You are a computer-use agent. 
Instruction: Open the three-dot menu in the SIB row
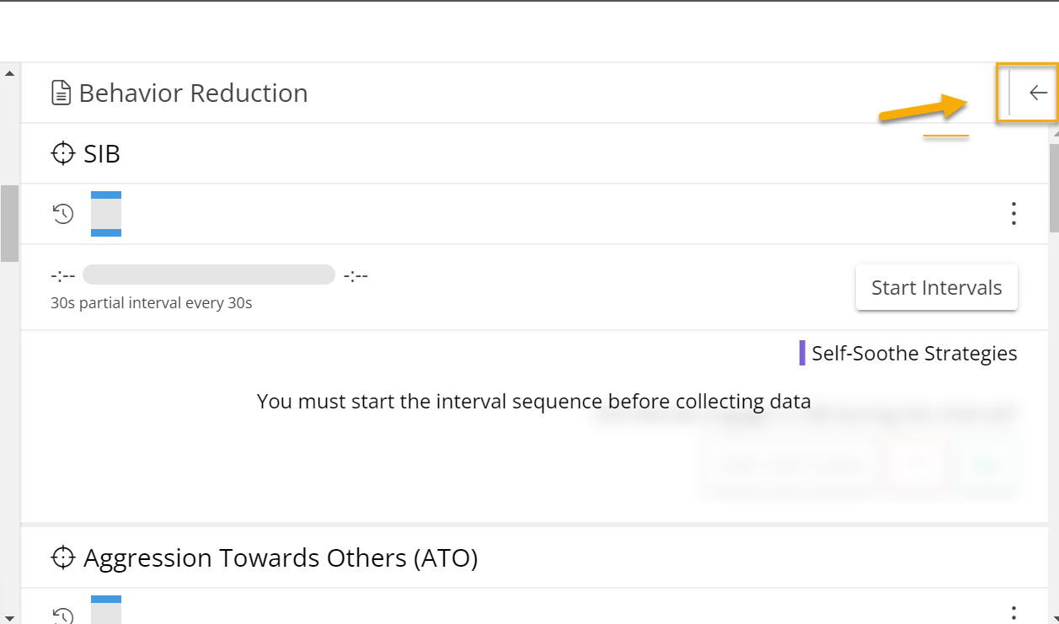(1013, 214)
